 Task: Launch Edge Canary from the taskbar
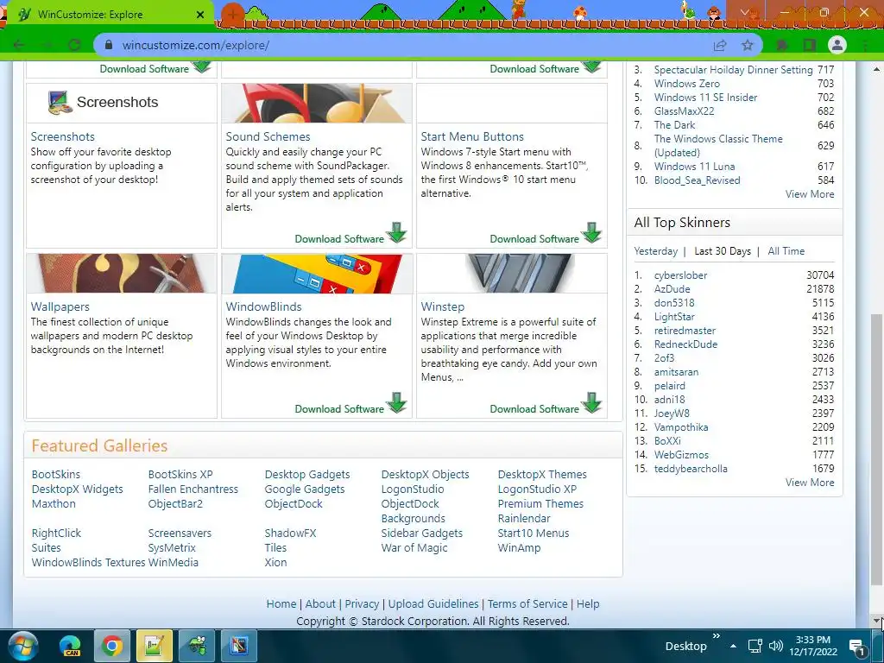click(x=71, y=646)
